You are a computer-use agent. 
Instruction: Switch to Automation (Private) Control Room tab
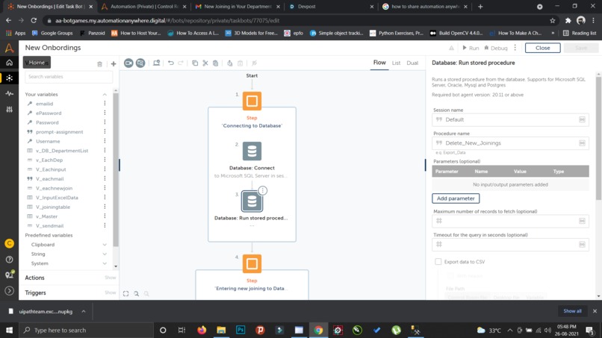pos(144,7)
